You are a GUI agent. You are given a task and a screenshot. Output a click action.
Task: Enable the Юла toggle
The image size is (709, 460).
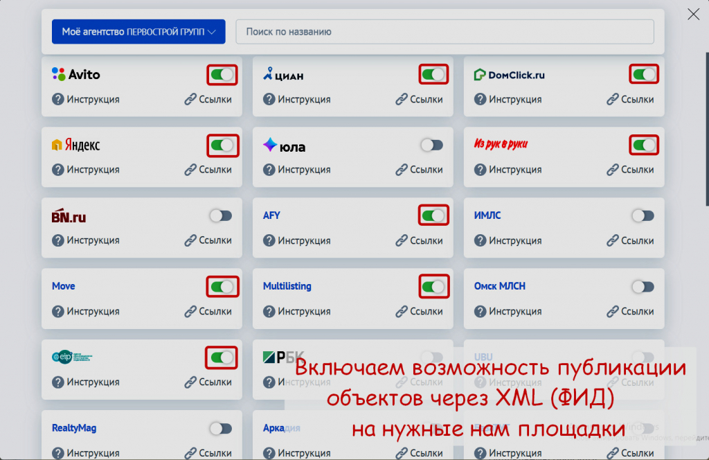pos(432,145)
